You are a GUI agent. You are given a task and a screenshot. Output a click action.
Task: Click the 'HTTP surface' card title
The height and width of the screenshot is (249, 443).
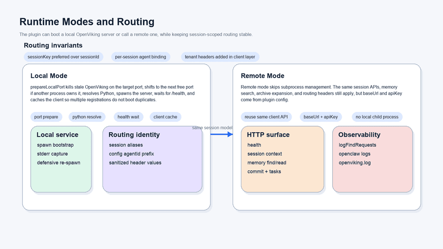(268, 135)
